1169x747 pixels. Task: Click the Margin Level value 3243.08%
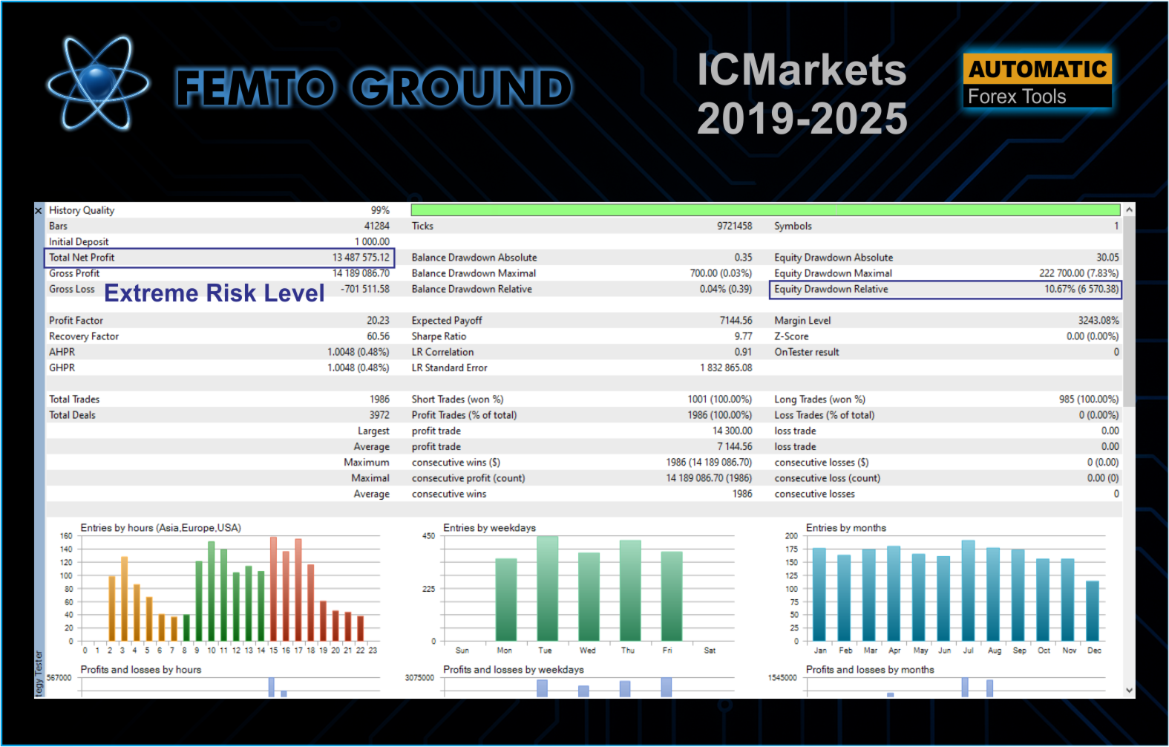(1098, 321)
